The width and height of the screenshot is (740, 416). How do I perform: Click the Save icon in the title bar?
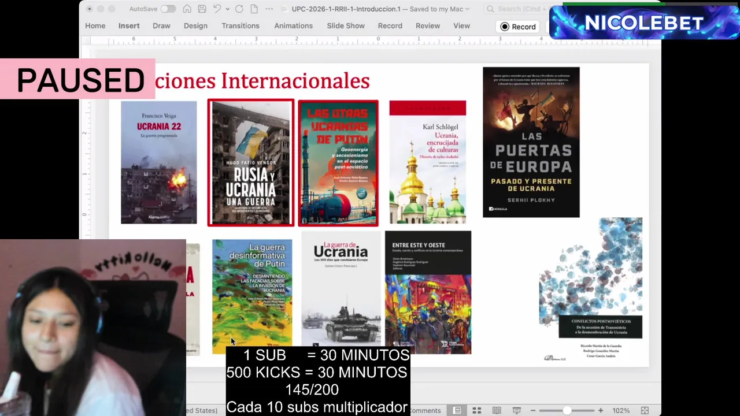click(202, 9)
